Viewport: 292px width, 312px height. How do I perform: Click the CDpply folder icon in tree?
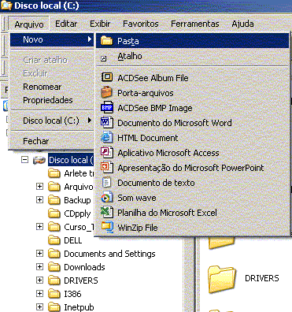[54, 214]
